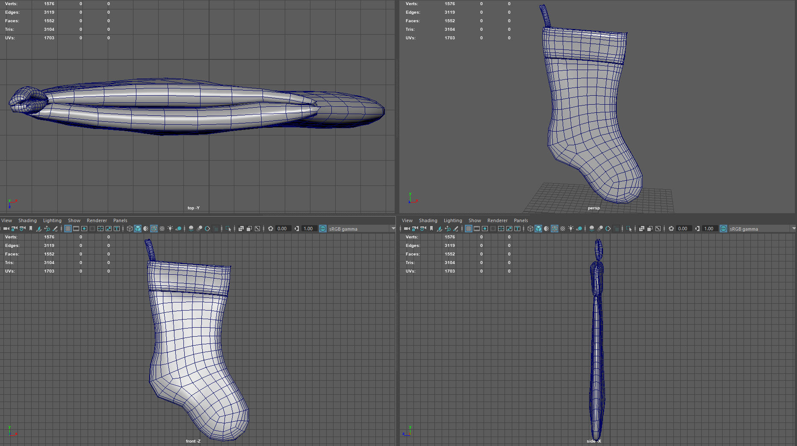Image resolution: width=797 pixels, height=446 pixels.
Task: Open Lighting menu of side viewport
Action: (x=453, y=220)
